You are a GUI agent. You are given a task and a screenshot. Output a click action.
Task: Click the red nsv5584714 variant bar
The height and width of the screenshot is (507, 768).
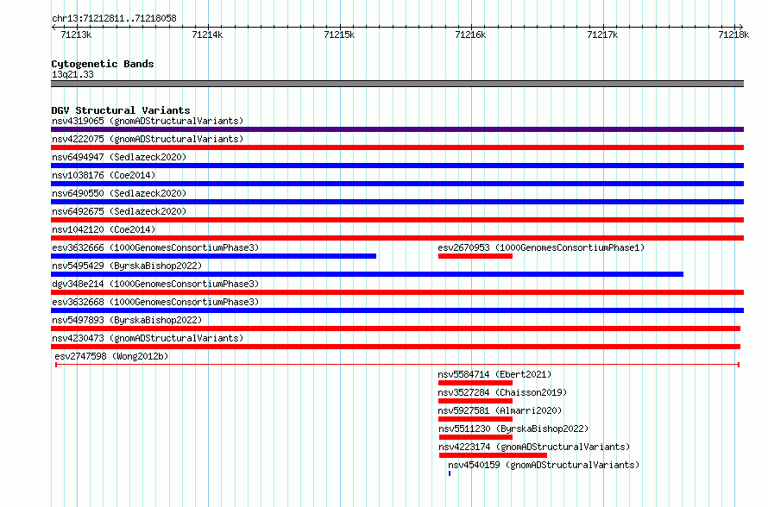(x=475, y=383)
